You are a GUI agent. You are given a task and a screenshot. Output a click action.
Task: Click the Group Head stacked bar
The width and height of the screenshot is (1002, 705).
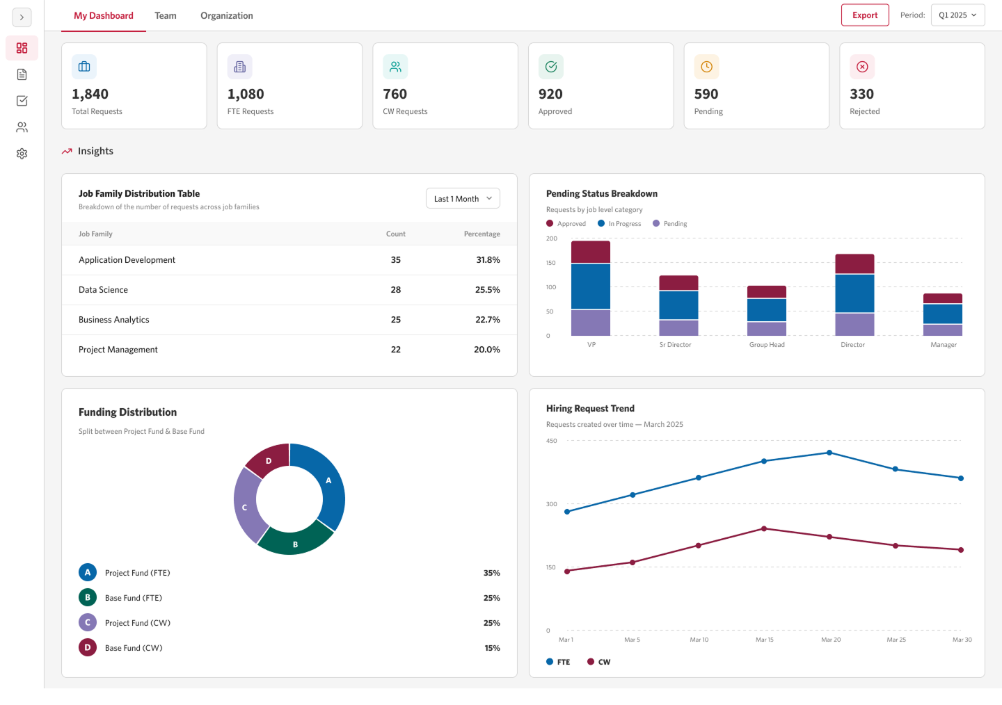coord(767,311)
